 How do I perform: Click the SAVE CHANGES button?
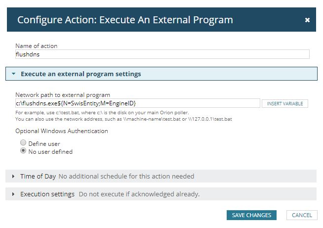(x=251, y=215)
